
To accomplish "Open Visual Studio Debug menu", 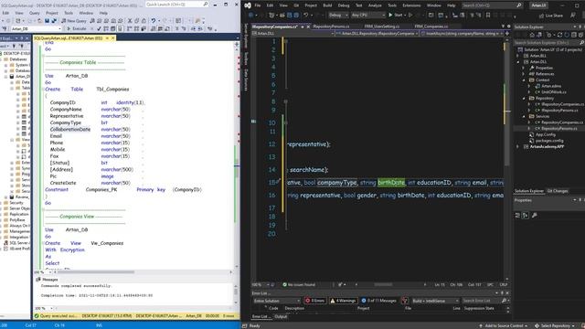I will coord(344,5).
